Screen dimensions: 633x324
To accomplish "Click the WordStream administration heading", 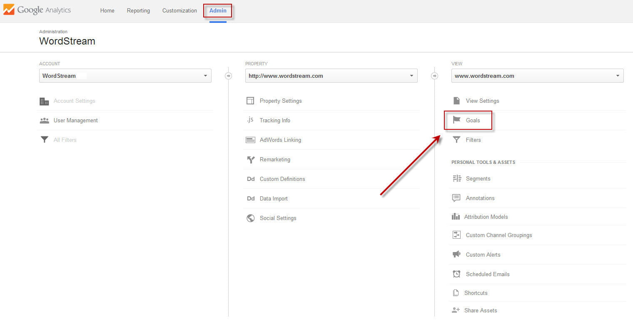I will 67,41.
